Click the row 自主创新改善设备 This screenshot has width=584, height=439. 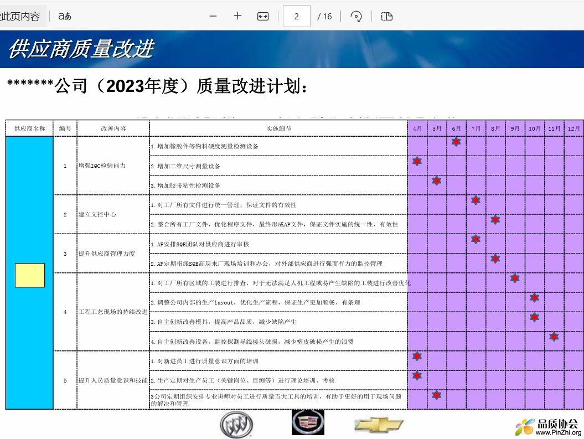coord(278,342)
